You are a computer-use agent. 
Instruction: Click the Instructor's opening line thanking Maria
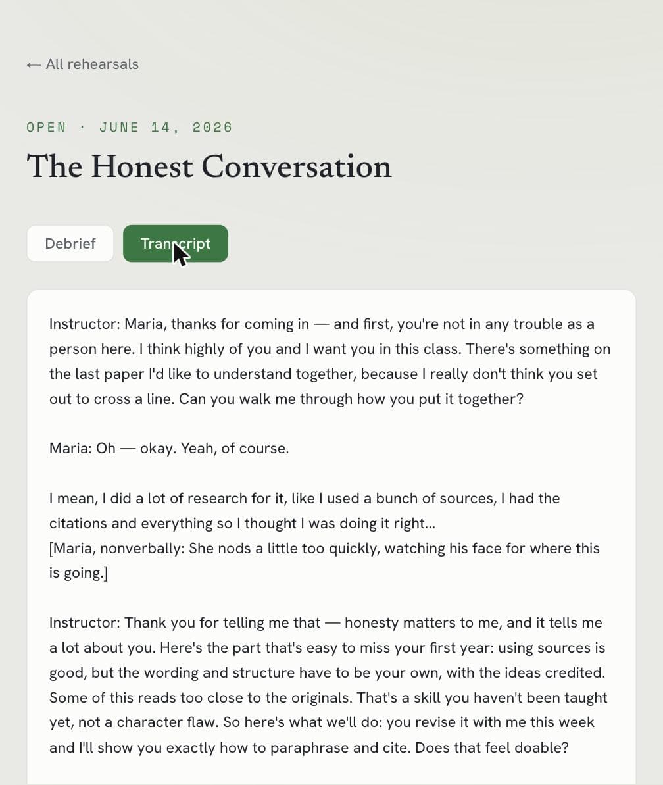click(x=330, y=361)
